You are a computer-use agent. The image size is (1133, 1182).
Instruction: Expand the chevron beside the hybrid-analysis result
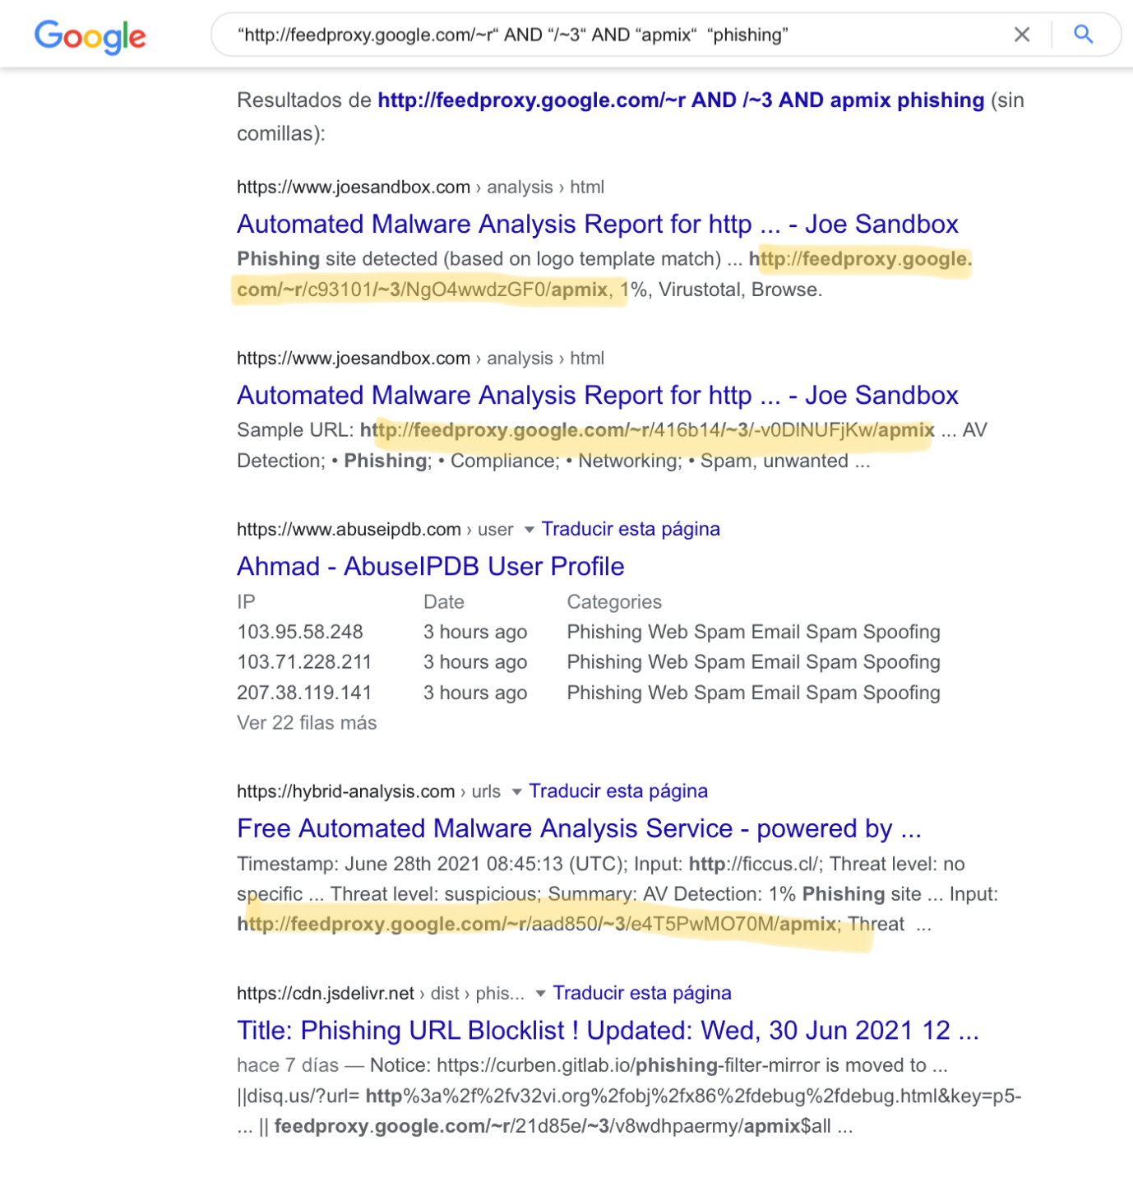(x=516, y=791)
